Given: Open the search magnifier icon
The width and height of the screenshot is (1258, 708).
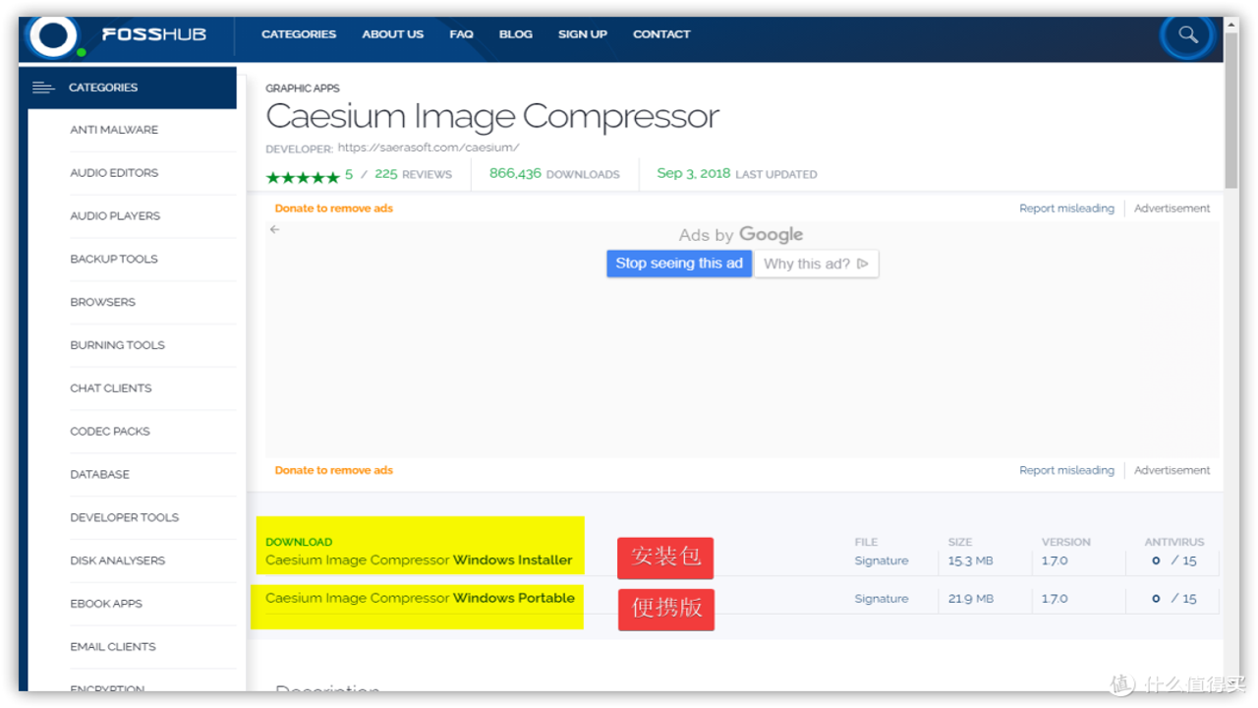Looking at the screenshot, I should [x=1187, y=35].
